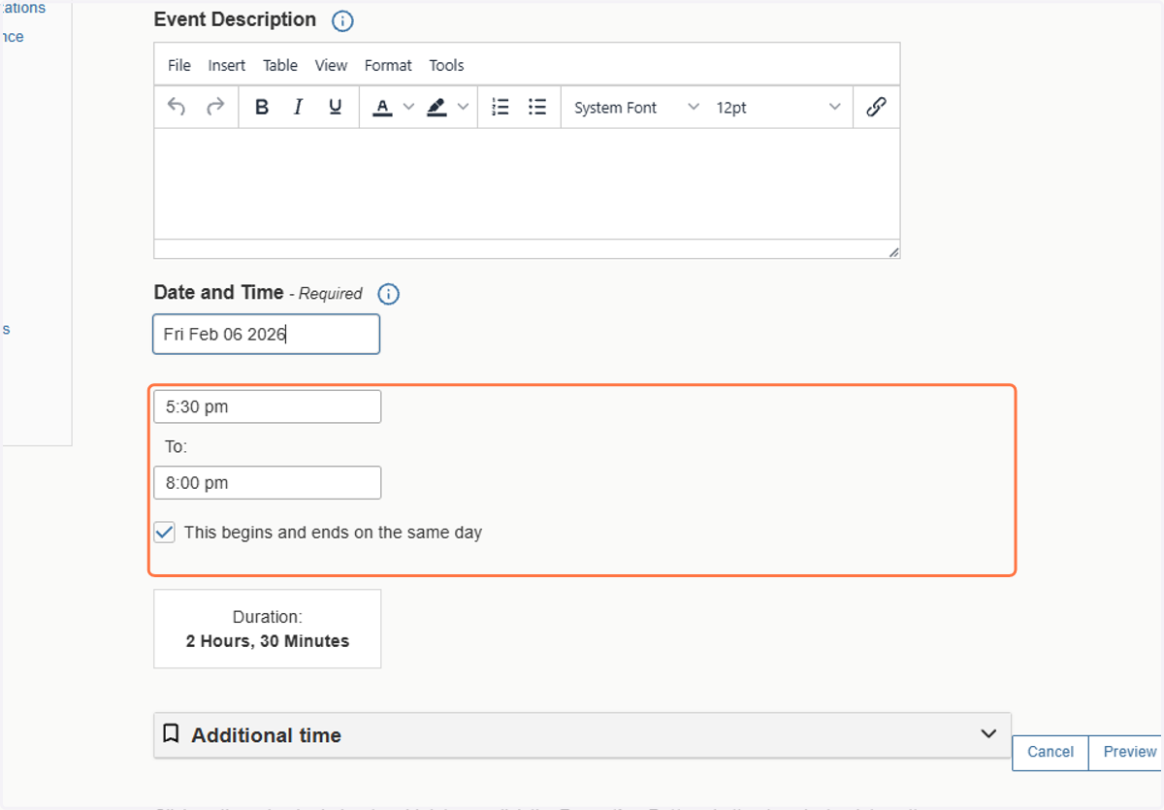Insert a numbered list
1164x810 pixels.
point(501,107)
